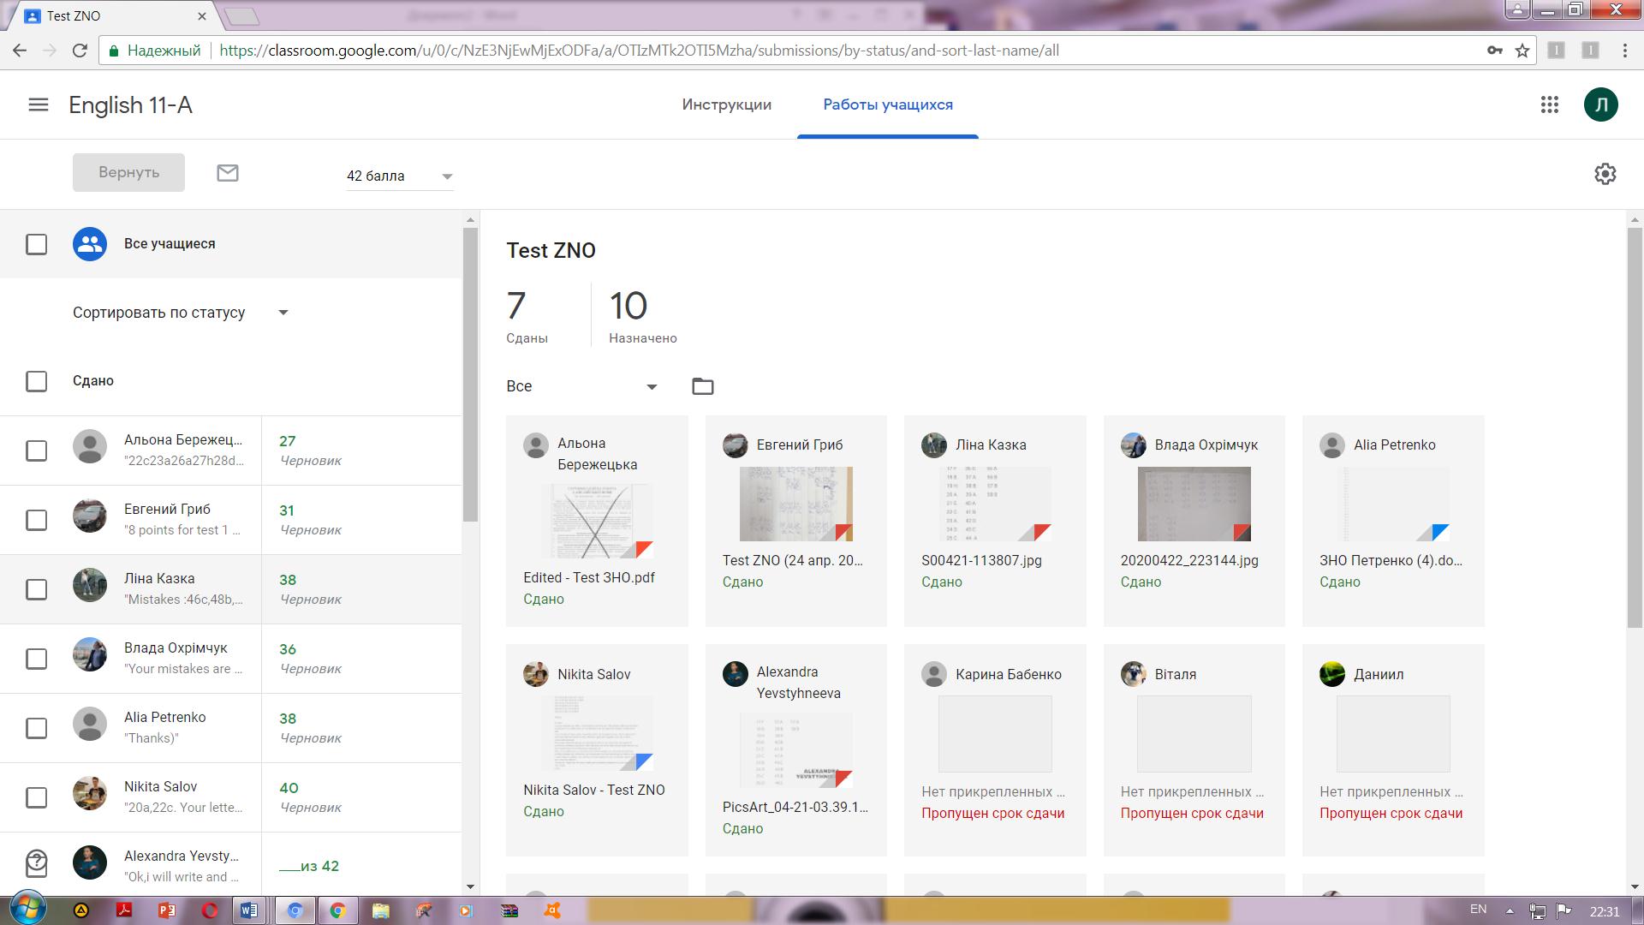Reload the page
Viewport: 1644px width, 925px height.
click(80, 51)
